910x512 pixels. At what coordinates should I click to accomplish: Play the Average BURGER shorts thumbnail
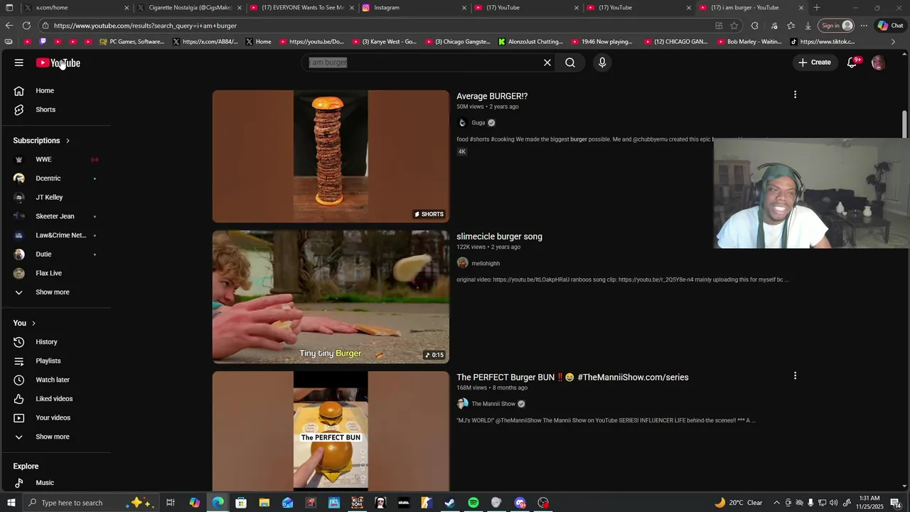[x=331, y=156]
